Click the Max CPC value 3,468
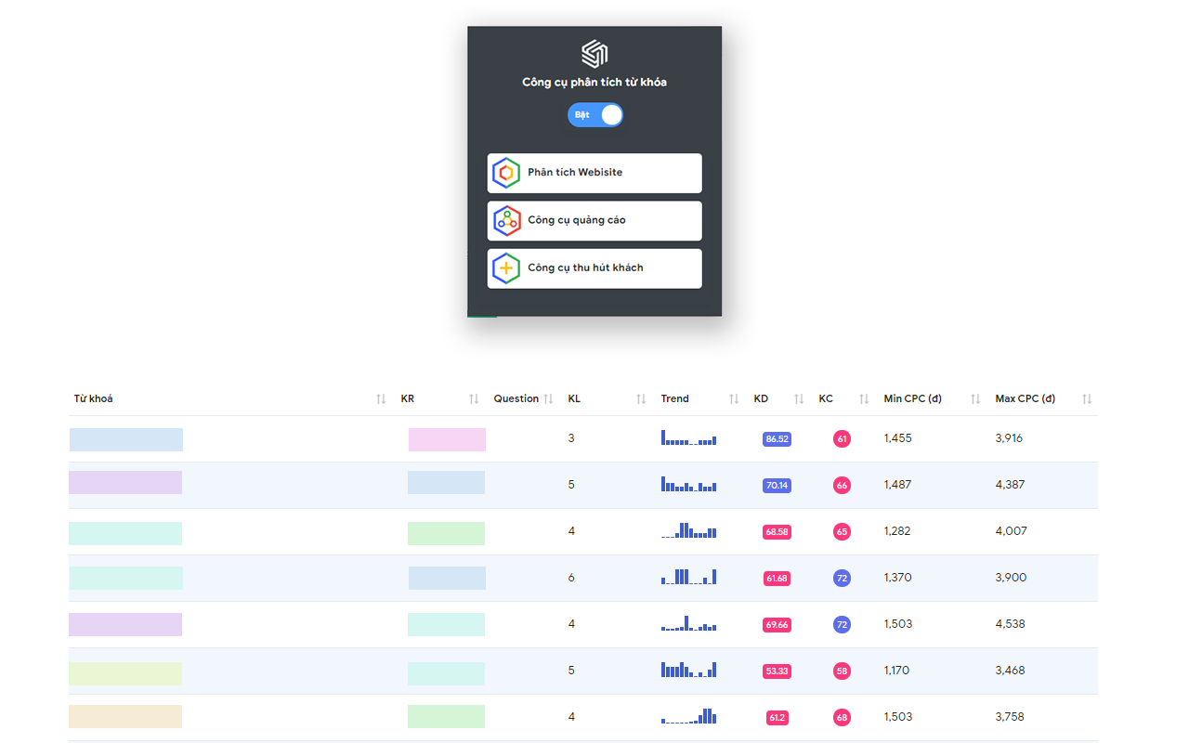Screen dimensions: 1189x743 click(1010, 671)
